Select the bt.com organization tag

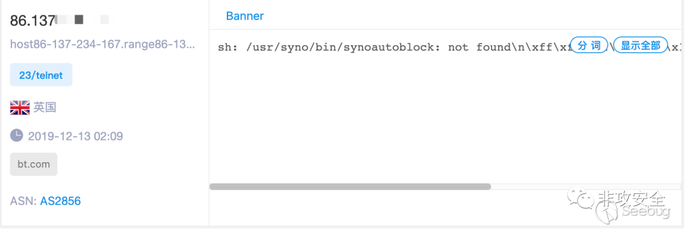coord(34,164)
